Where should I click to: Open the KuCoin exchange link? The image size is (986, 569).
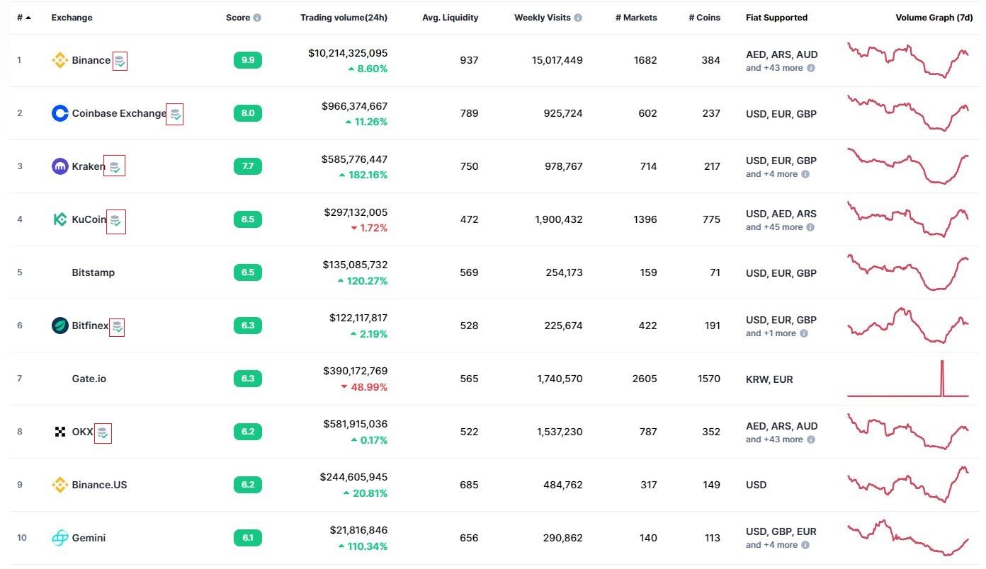tap(89, 219)
